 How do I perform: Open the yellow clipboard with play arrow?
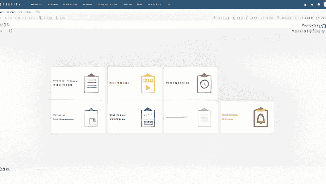(x=147, y=83)
